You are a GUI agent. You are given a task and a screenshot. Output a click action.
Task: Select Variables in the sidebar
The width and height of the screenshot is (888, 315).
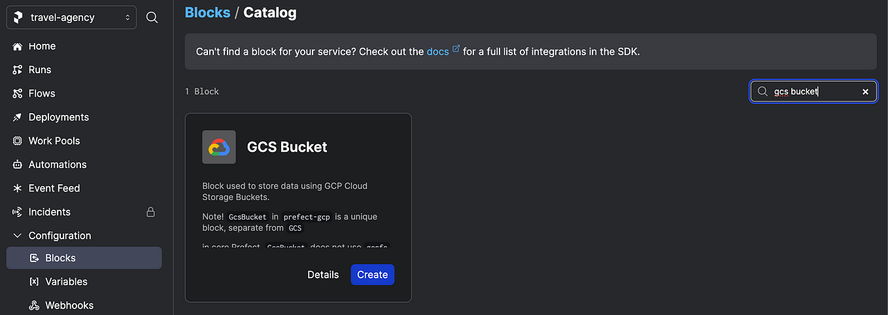pyautogui.click(x=66, y=282)
